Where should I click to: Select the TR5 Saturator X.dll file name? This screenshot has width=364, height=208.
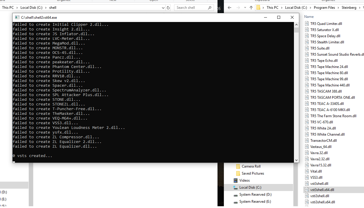pos(325,30)
